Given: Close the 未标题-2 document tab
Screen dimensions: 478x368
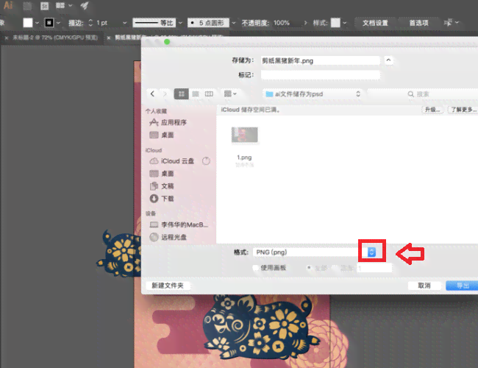Looking at the screenshot, I should 7,38.
